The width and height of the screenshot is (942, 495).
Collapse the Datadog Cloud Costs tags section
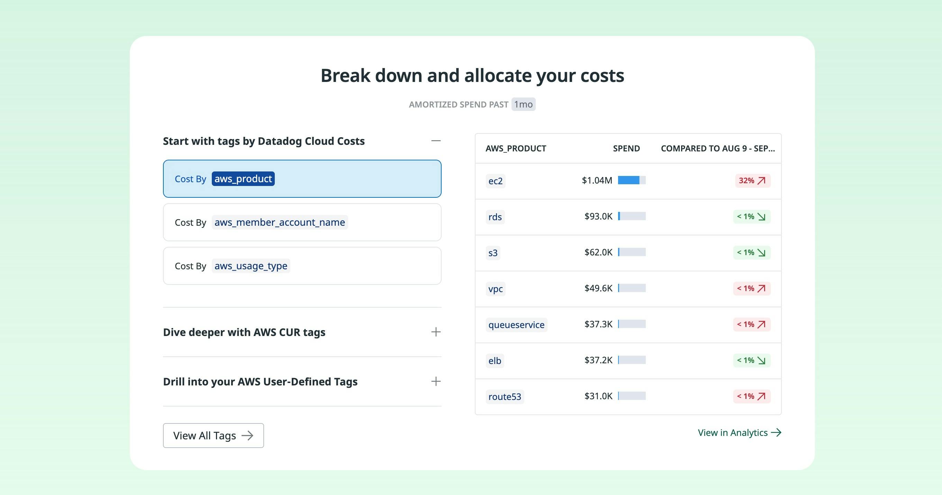[436, 141]
